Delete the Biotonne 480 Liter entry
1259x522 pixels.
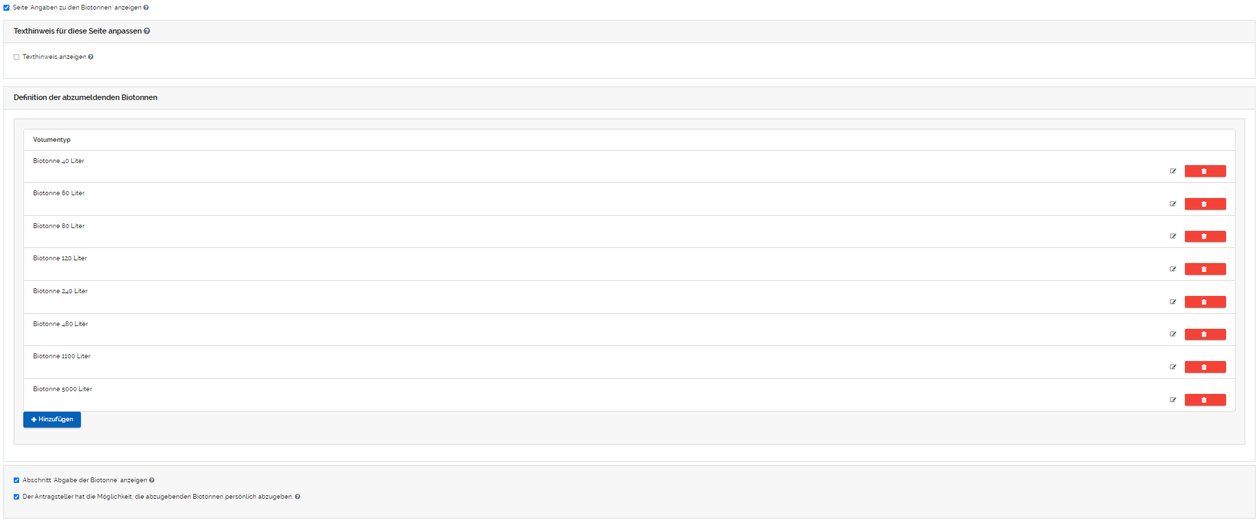point(1205,334)
